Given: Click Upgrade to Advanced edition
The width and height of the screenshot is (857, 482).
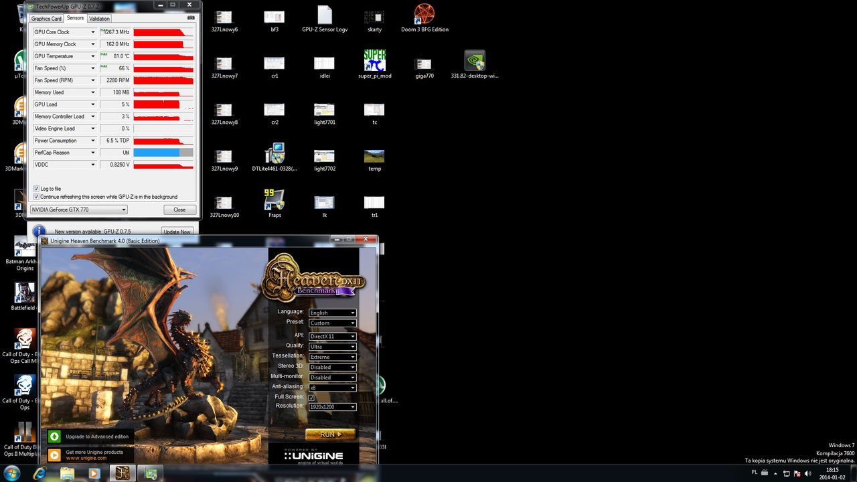Looking at the screenshot, I should click(x=97, y=436).
